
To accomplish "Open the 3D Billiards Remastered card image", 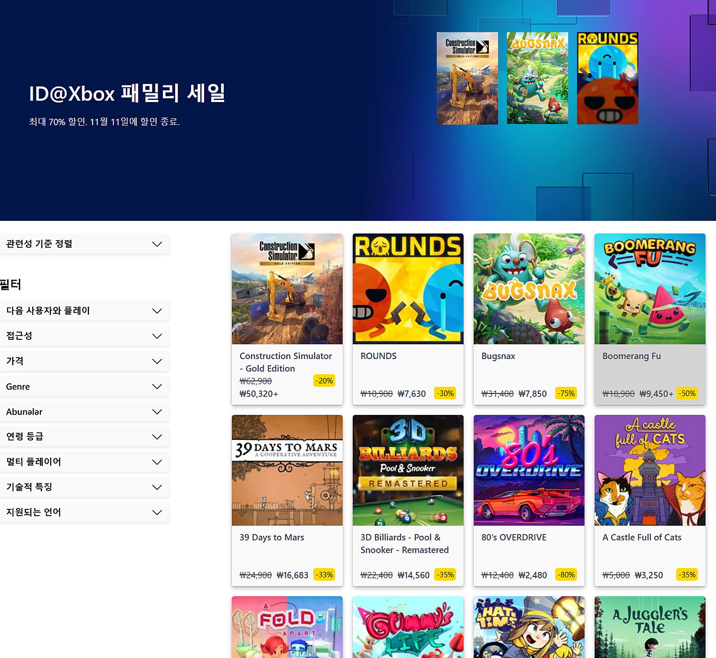I will pyautogui.click(x=408, y=470).
